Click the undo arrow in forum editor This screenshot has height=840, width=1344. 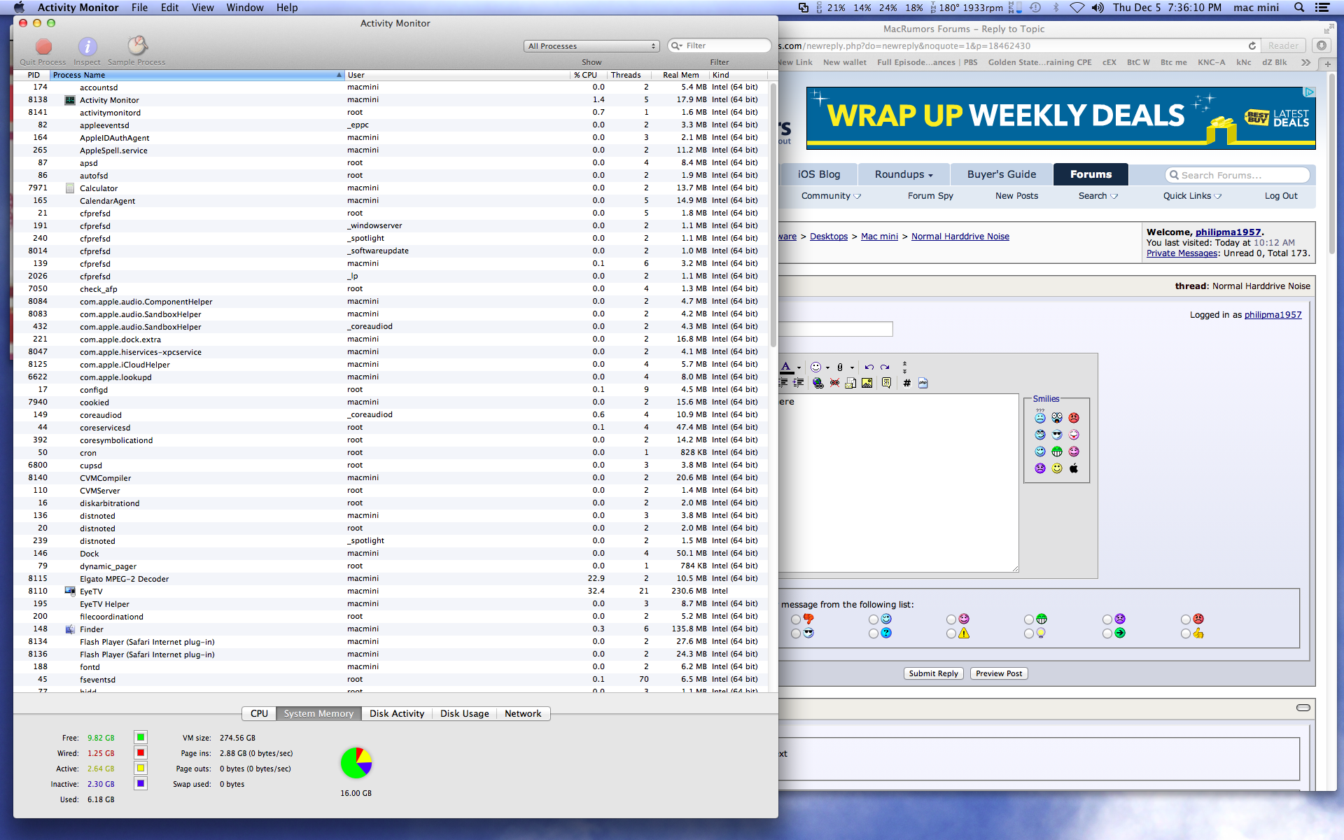point(869,367)
